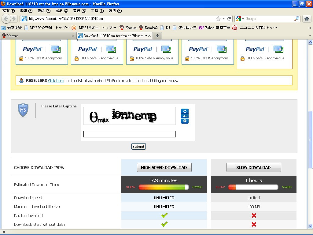Viewport: 313px width, 235px height.
Task: Click the slow download speed bar
Action: point(253,187)
